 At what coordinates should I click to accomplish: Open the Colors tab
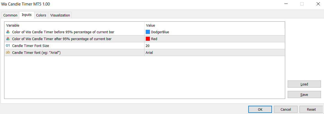click(41, 15)
